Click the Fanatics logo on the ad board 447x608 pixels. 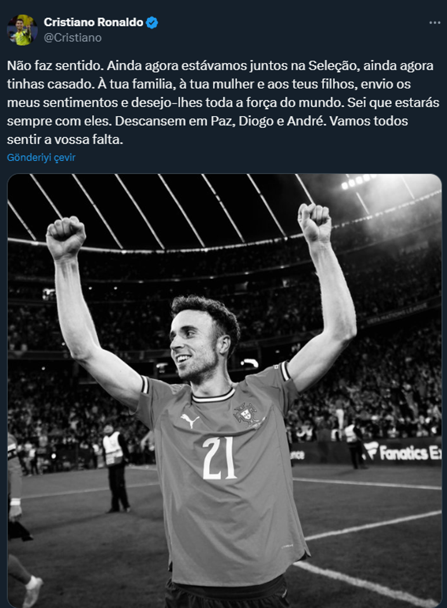point(403,452)
